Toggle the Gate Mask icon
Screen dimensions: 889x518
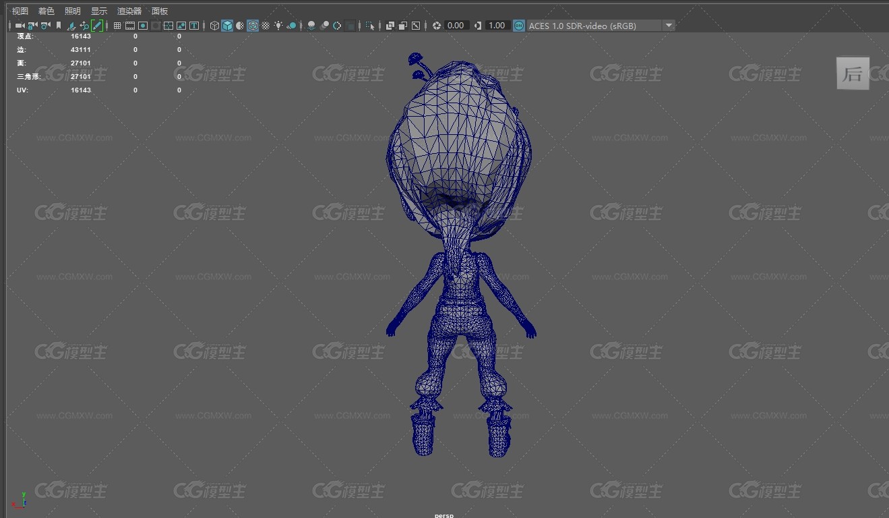pos(156,26)
